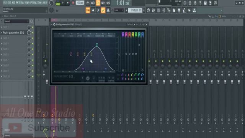The width and height of the screenshot is (245, 138).
Task: Toggle typing keyboard to piano icon
Action: [88, 10]
